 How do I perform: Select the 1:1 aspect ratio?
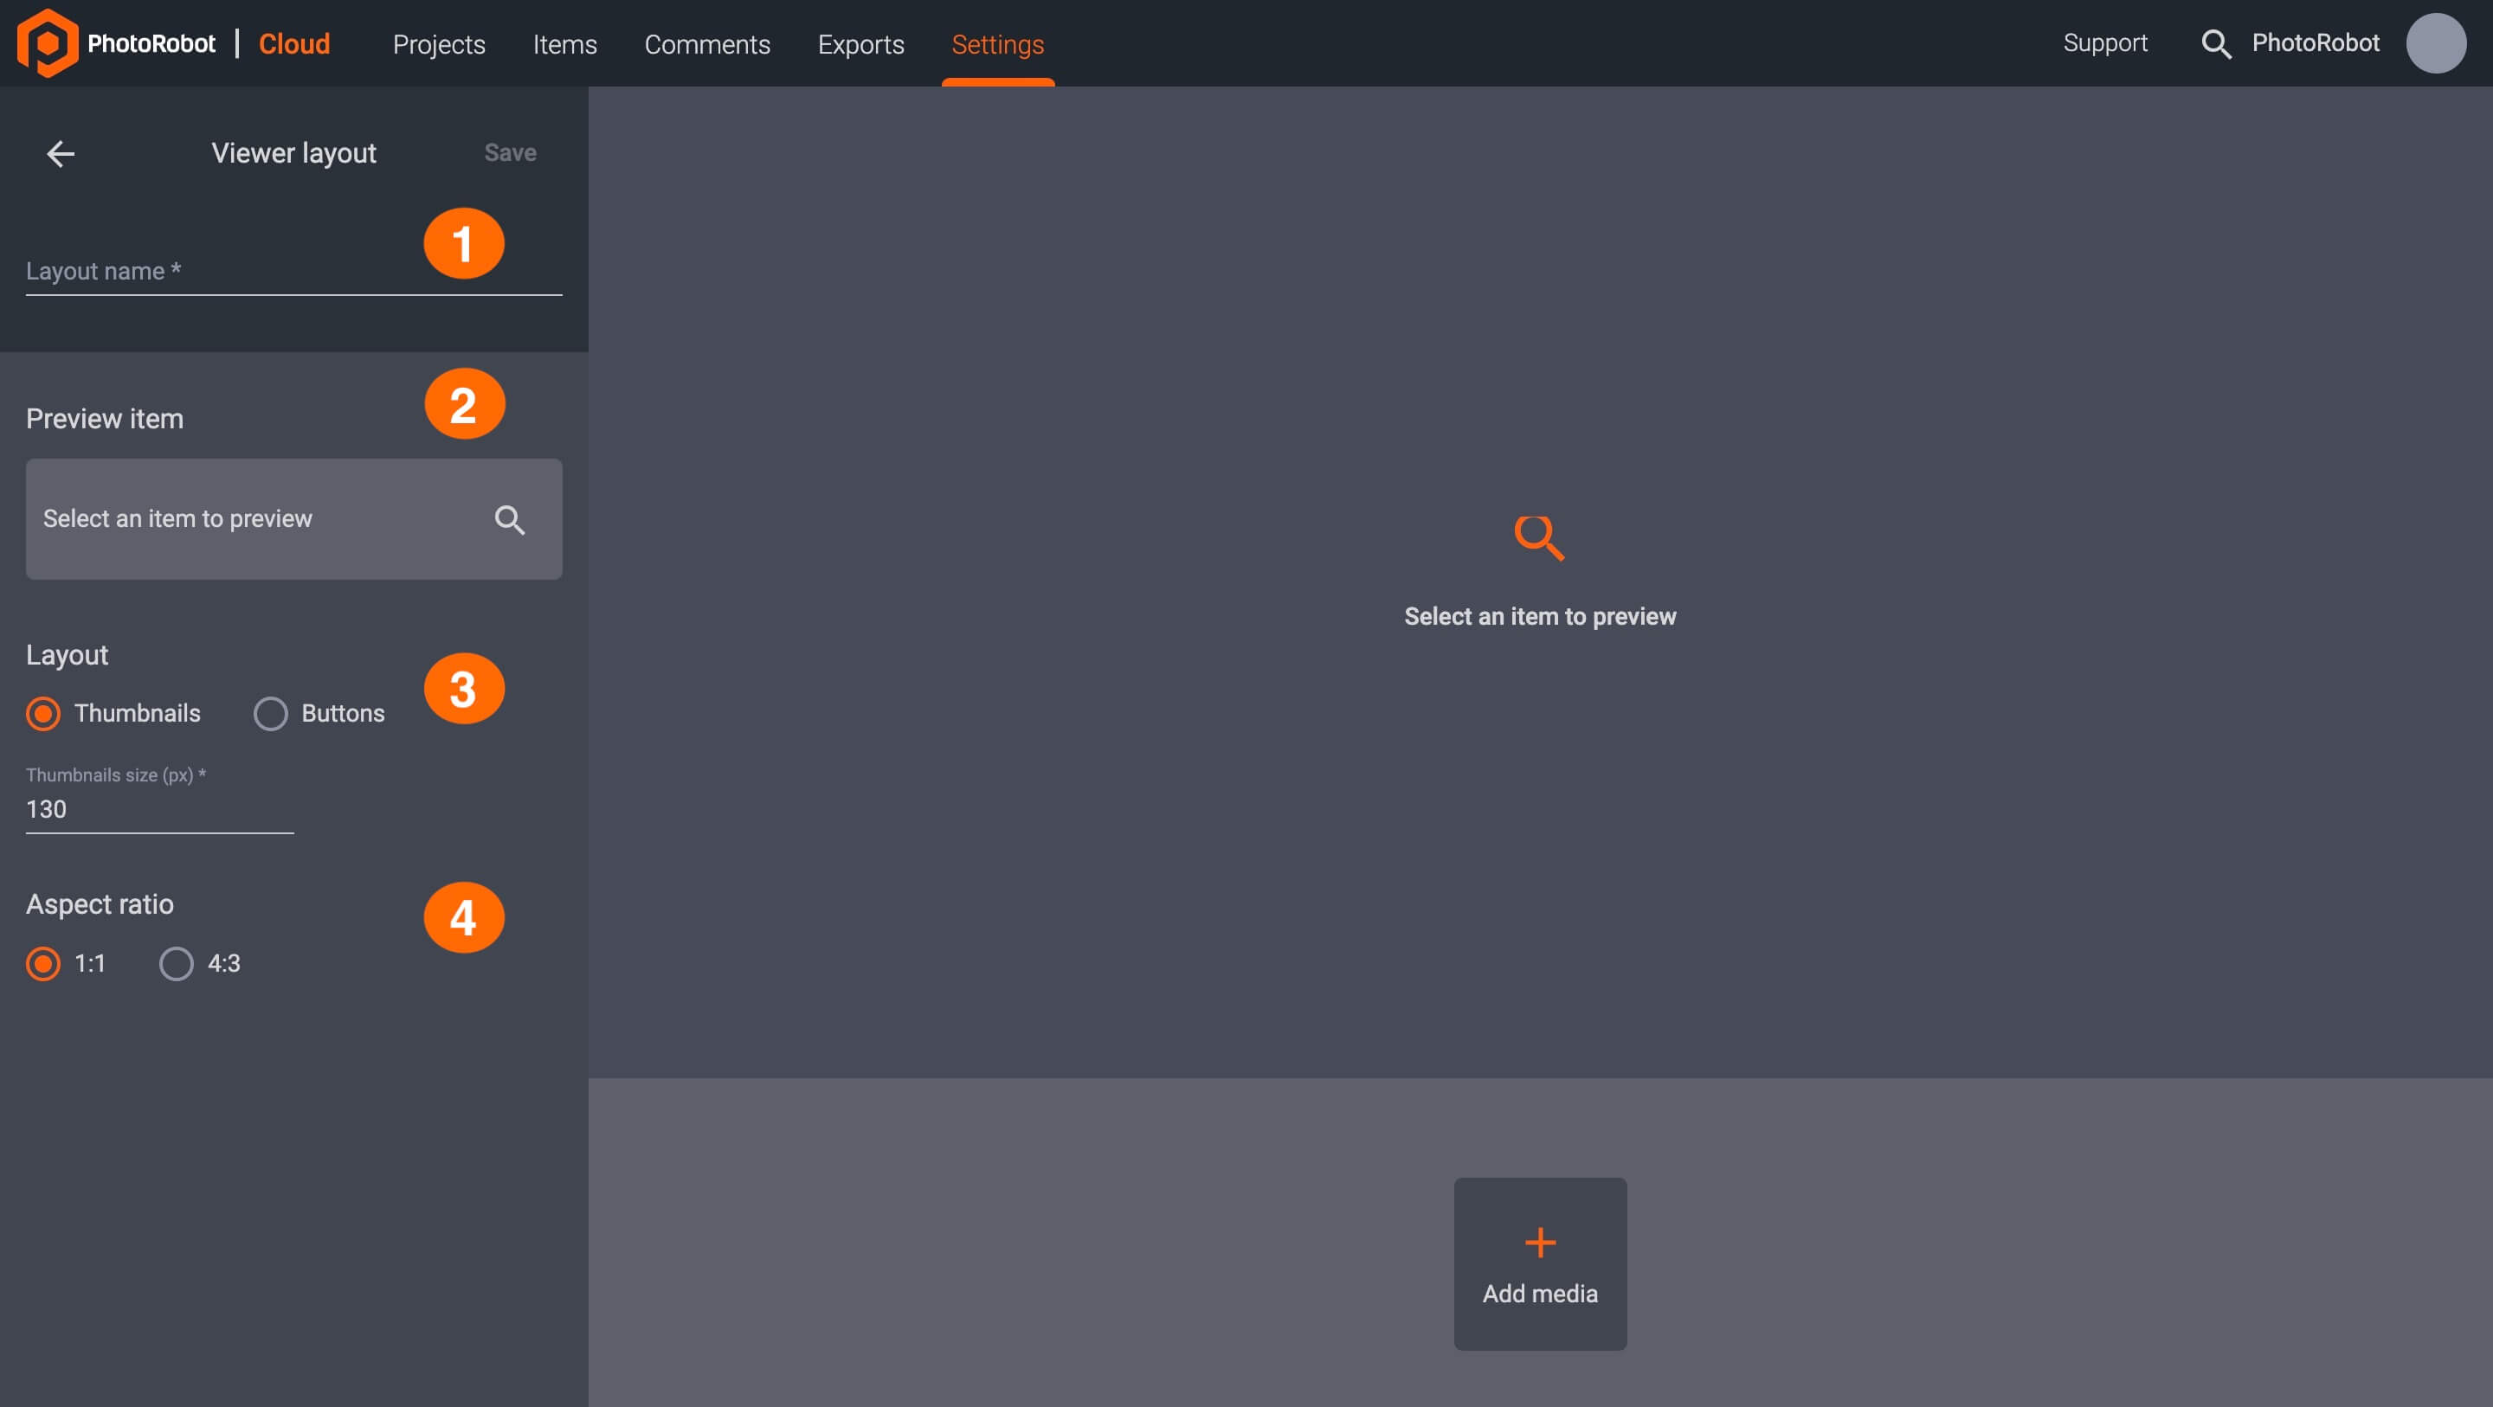42,964
